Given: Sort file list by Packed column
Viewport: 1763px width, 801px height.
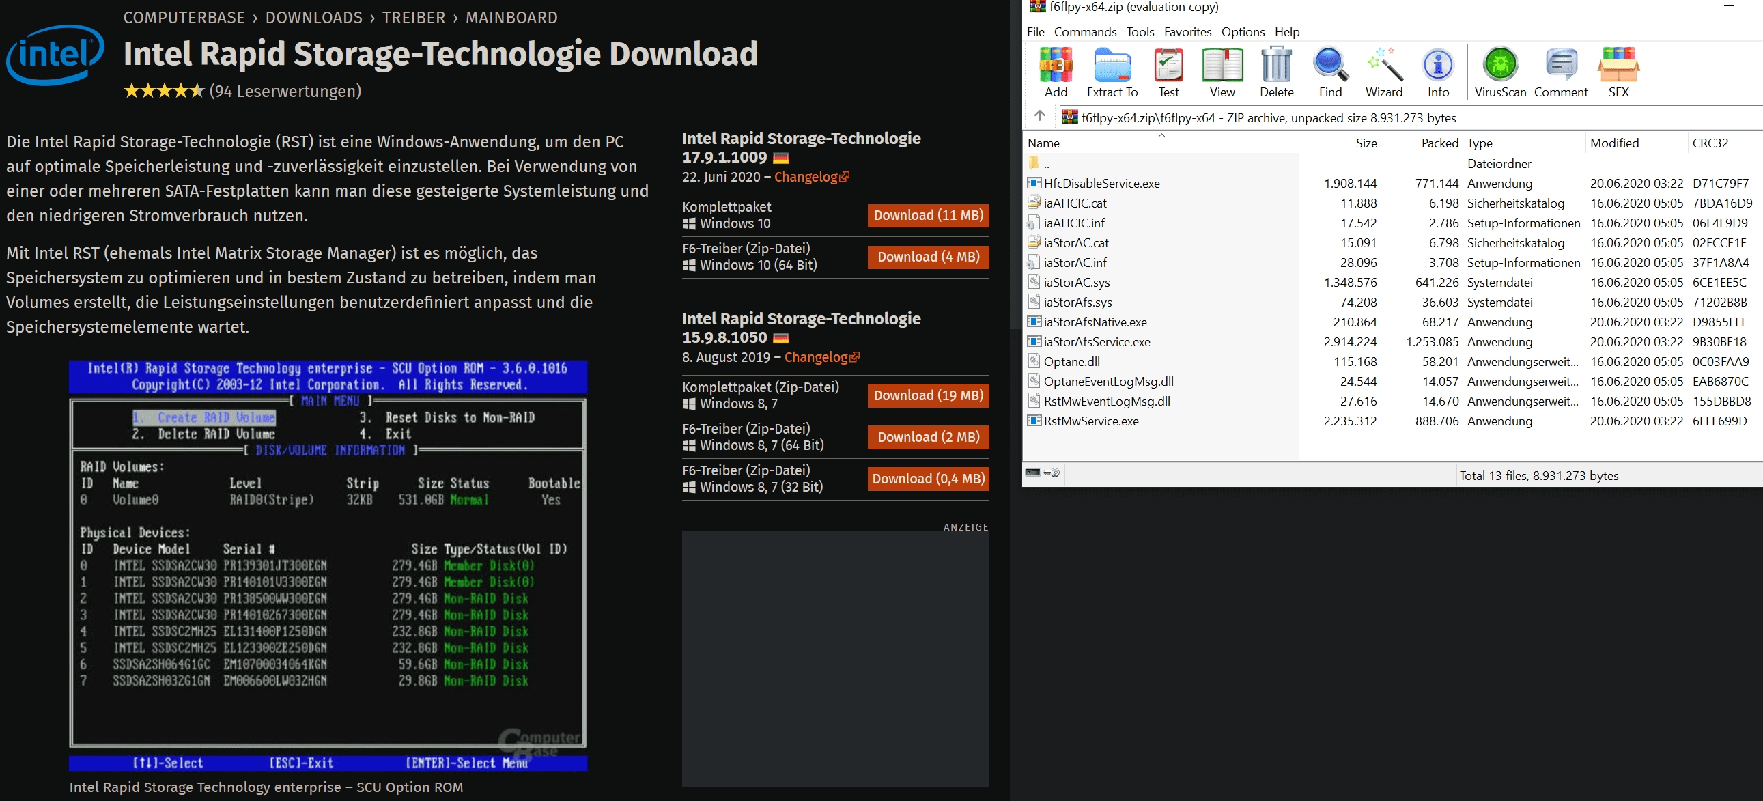Looking at the screenshot, I should (x=1422, y=143).
